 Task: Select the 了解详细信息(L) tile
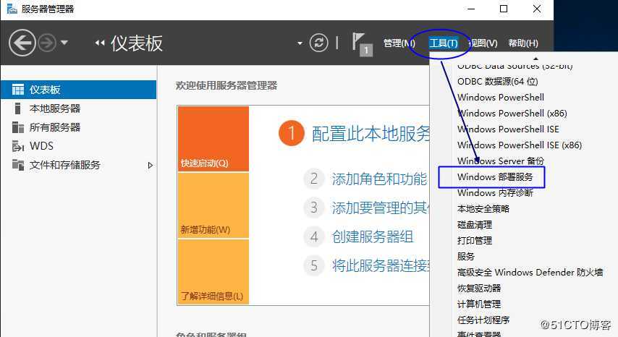pos(213,272)
